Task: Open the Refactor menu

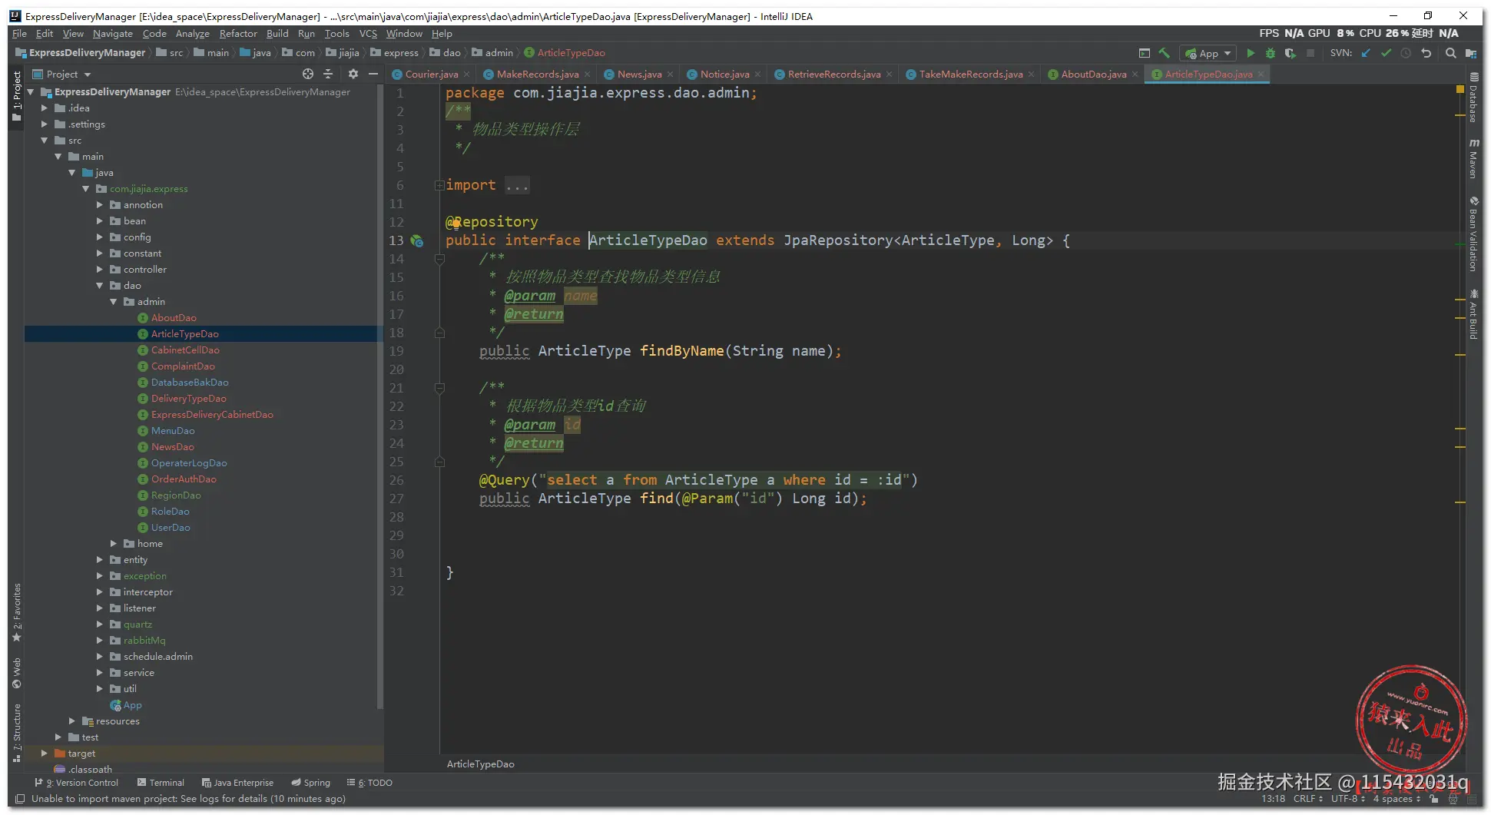Action: point(238,34)
